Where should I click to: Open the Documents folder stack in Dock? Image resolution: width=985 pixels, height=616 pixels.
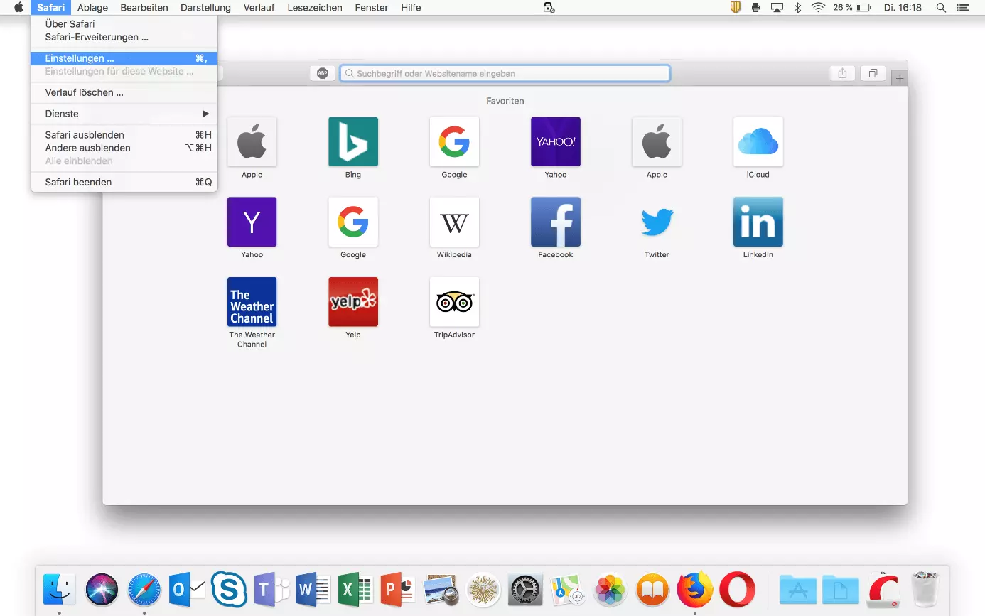(841, 589)
